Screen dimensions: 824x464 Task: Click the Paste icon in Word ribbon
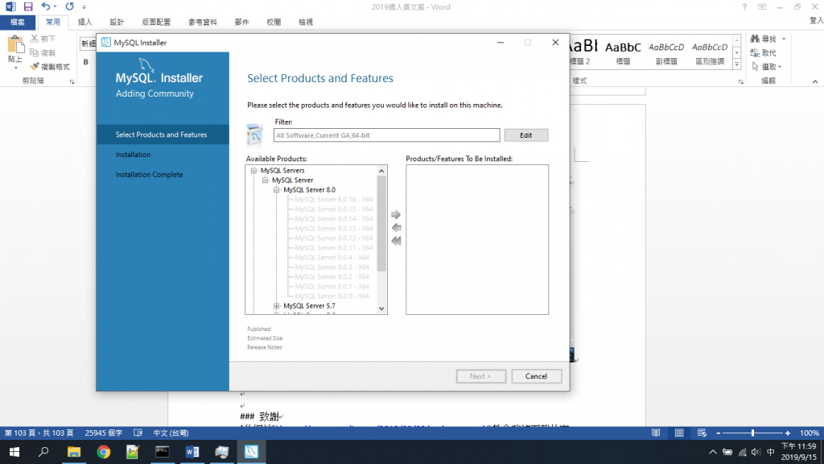coord(15,45)
